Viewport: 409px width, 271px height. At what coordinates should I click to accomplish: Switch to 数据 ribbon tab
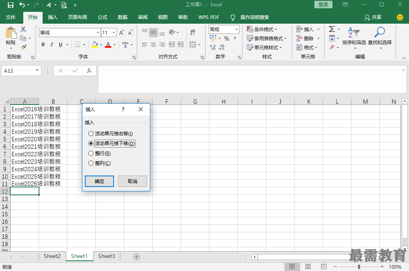(x=123, y=17)
